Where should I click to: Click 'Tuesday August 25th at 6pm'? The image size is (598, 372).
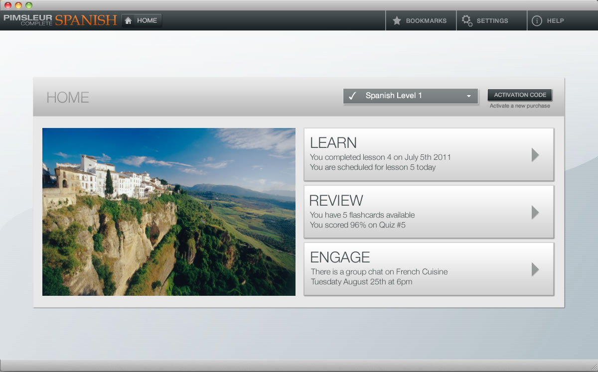pos(361,282)
